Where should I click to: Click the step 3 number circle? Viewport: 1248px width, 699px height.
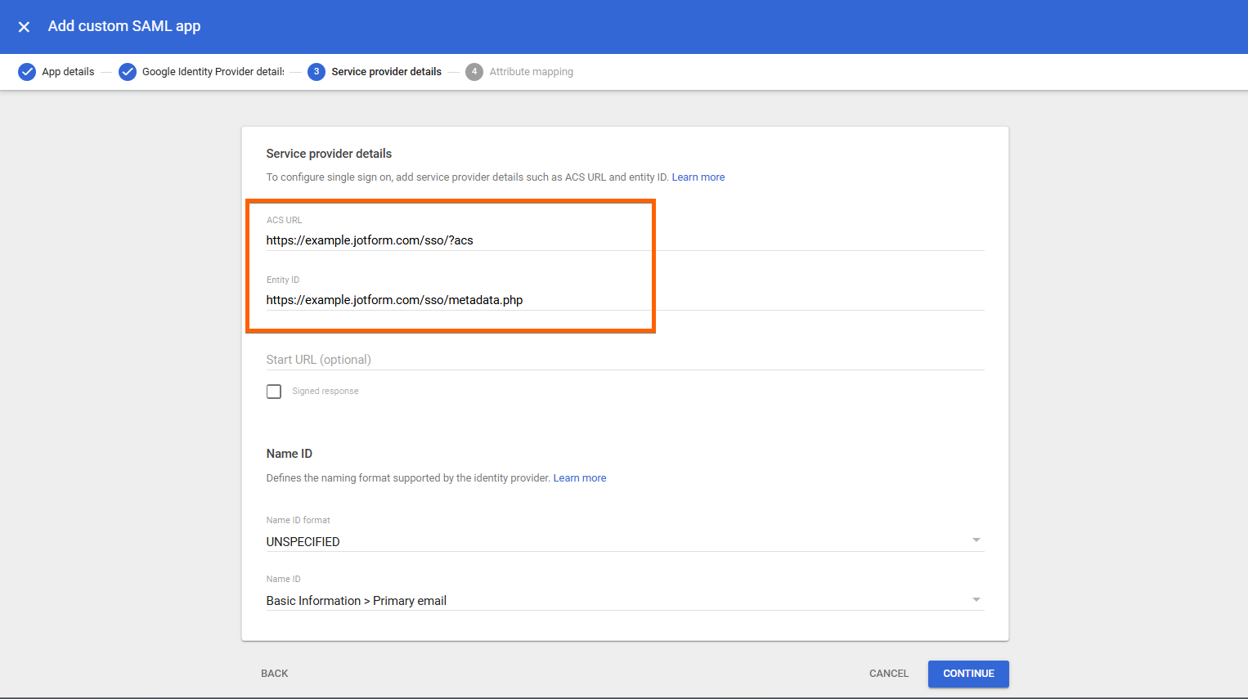pyautogui.click(x=316, y=72)
